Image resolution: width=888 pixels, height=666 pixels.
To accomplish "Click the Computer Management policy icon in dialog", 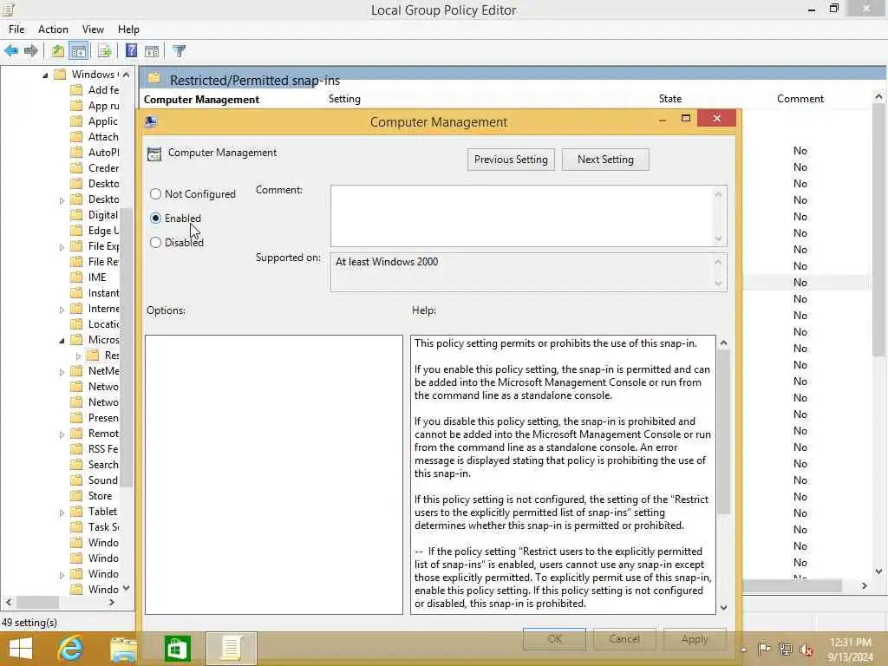I will point(154,153).
